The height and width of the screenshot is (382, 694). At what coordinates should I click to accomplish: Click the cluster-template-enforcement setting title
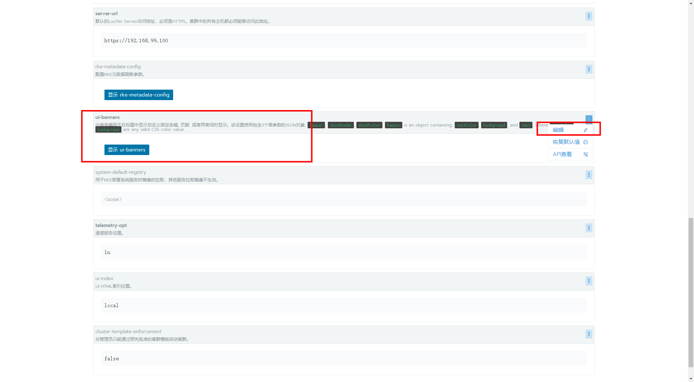click(x=128, y=331)
